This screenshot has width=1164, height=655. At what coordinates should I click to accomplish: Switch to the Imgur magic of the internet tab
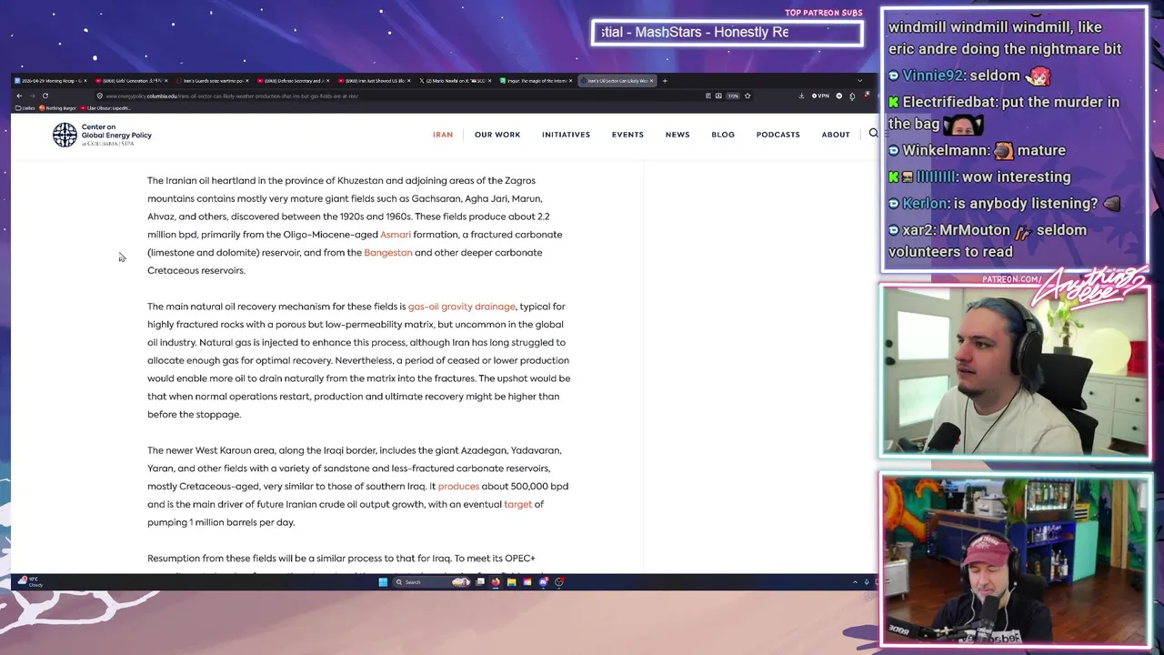[537, 81]
